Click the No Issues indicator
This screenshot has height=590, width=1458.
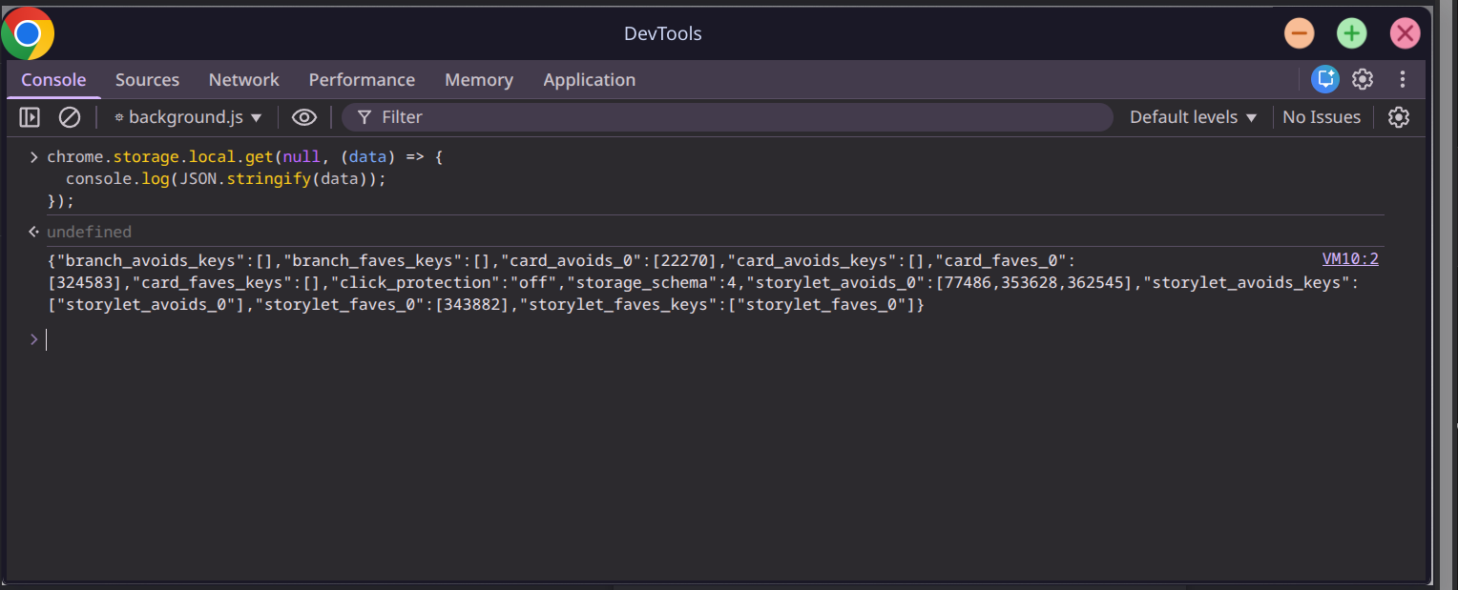(x=1321, y=116)
